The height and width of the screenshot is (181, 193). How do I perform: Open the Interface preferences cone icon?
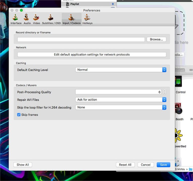(x=15, y=17)
